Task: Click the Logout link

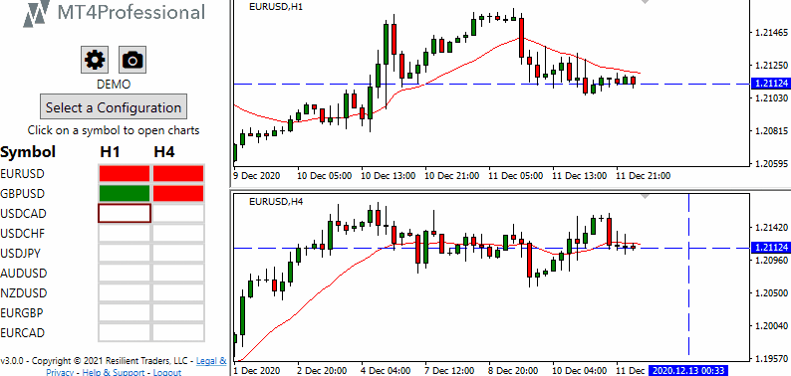Action: (167, 373)
